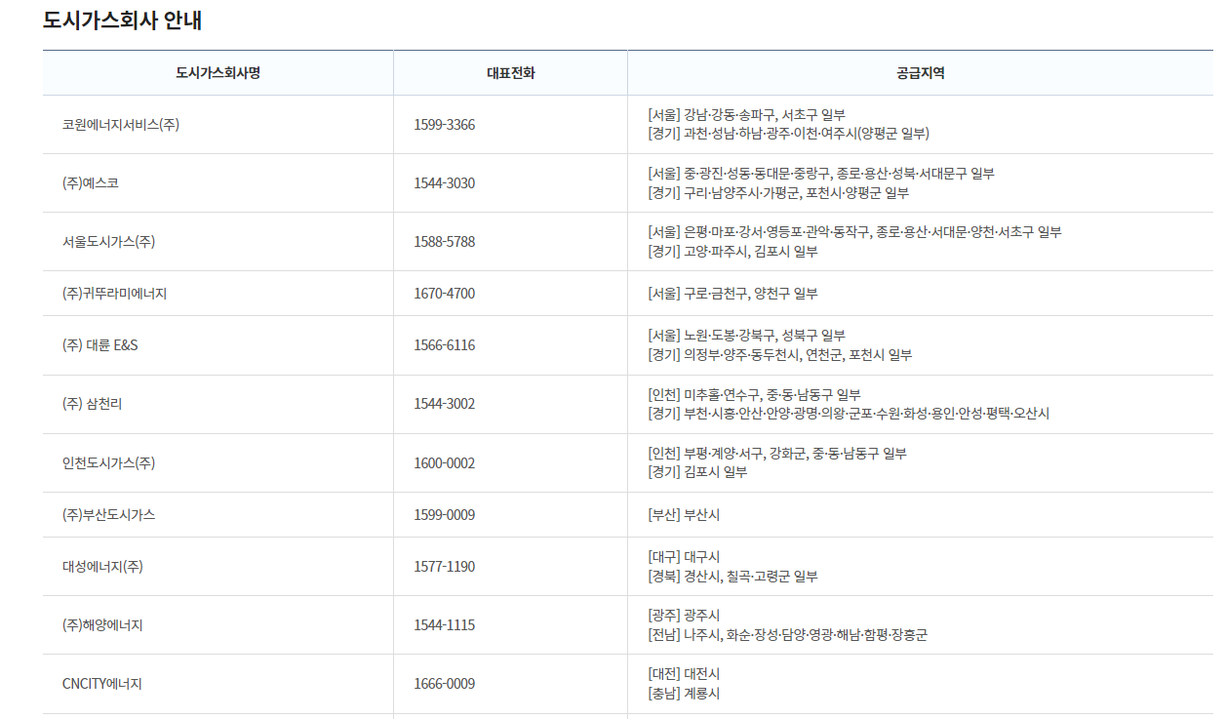The width and height of the screenshot is (1226, 719).
Task: Click the 공급지역 column header
Action: [921, 73]
